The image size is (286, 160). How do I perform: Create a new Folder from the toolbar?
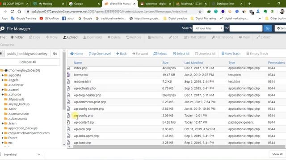pyautogui.click(x=17, y=37)
